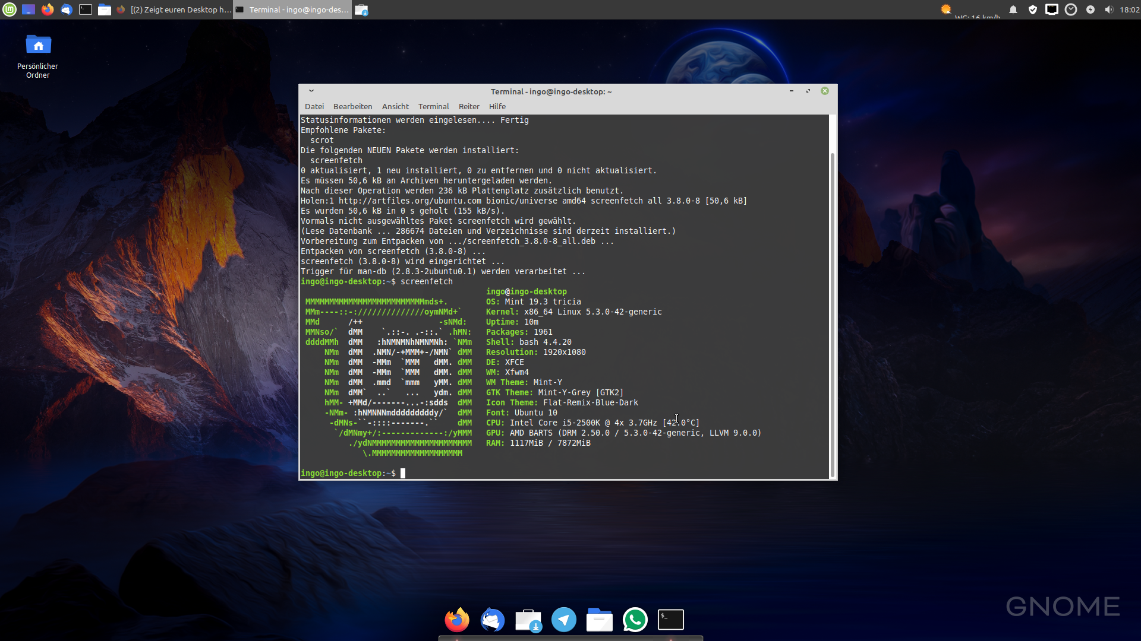Open terminal window menu chevron
The height and width of the screenshot is (641, 1141).
pyautogui.click(x=311, y=91)
